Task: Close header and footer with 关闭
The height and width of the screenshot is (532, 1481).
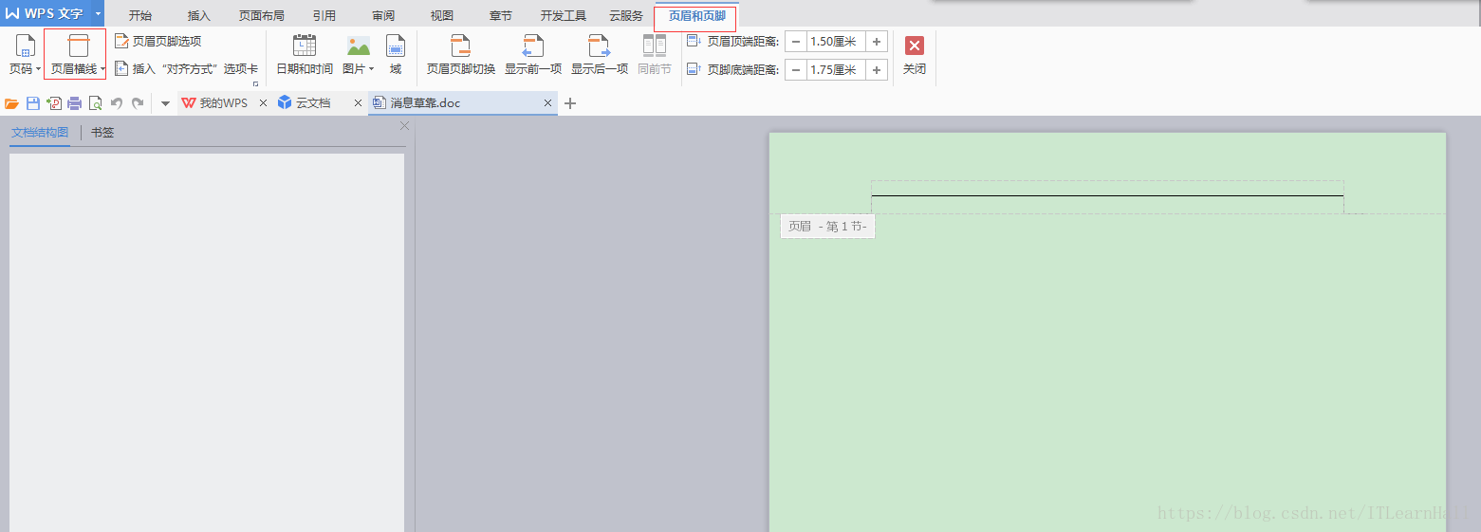Action: point(915,55)
